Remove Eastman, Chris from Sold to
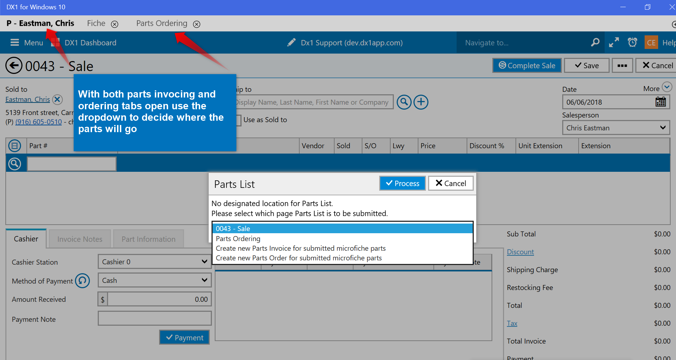This screenshot has height=360, width=676. [x=57, y=99]
